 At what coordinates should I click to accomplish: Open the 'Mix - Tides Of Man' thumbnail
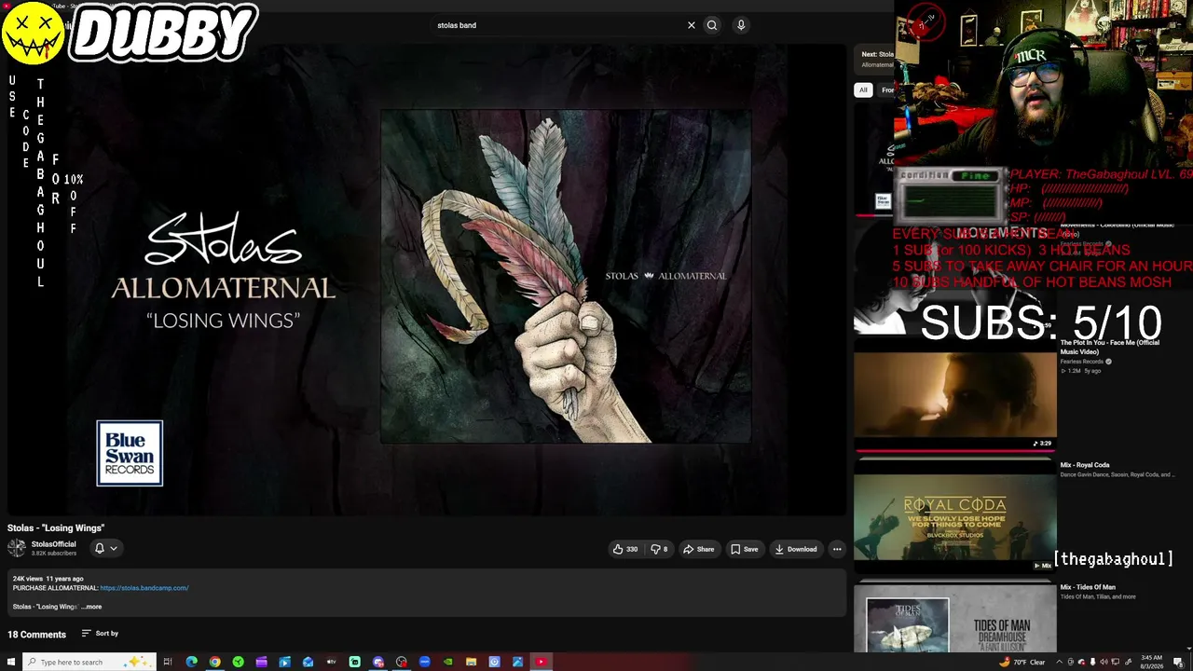click(x=955, y=617)
